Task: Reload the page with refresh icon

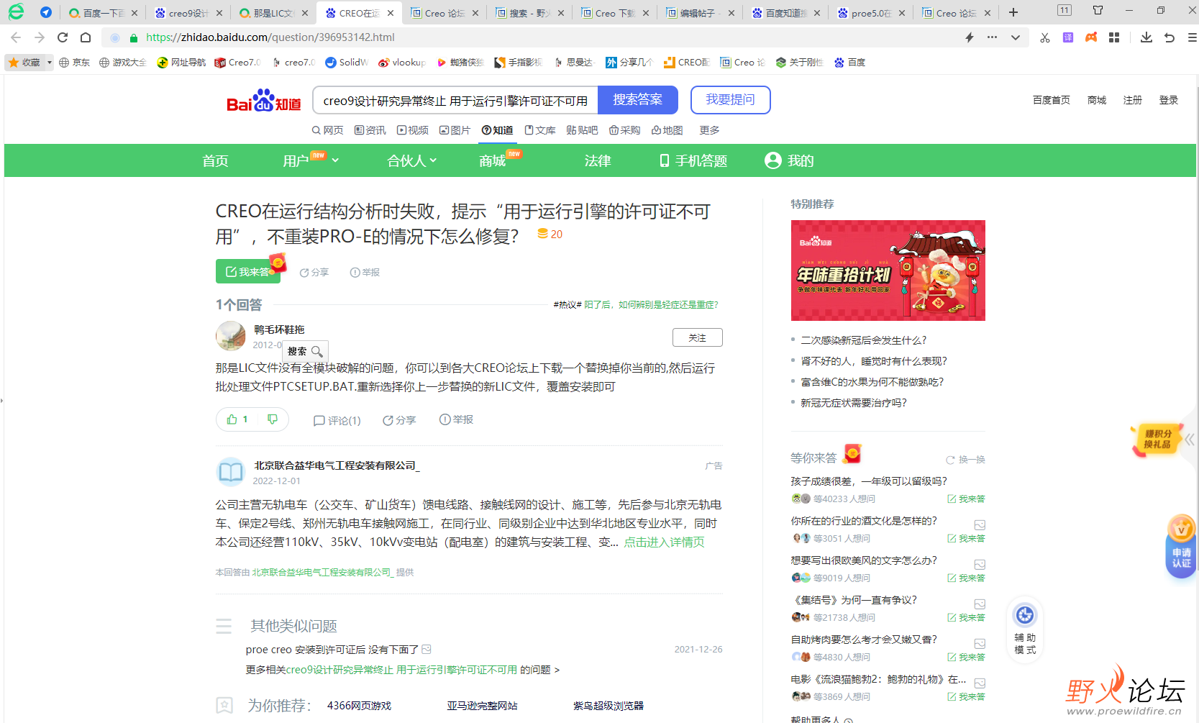Action: (x=63, y=37)
